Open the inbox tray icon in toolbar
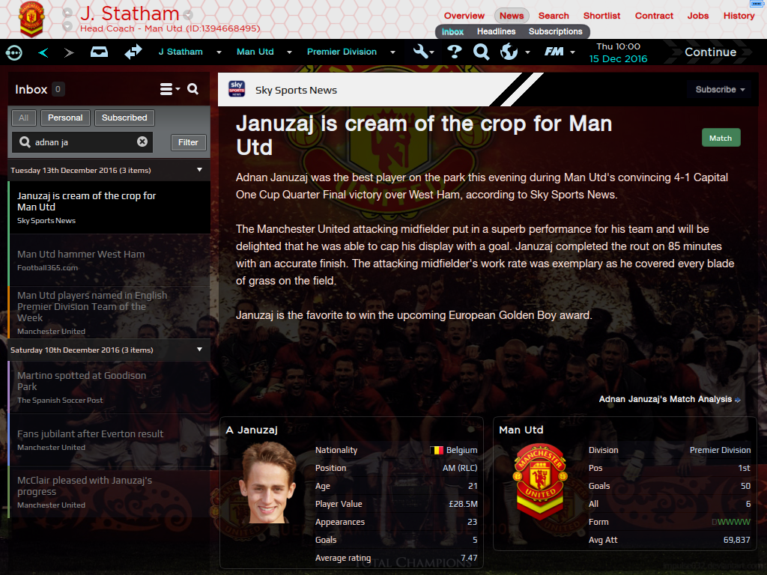 [x=100, y=52]
